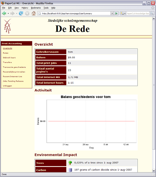Open the Rates sidebar link
Viewport: 156px width, 177px height.
[x=5, y=53]
